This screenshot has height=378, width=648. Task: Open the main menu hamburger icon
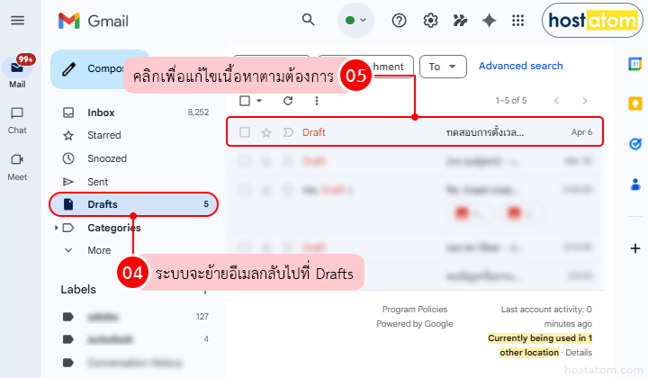click(x=17, y=20)
